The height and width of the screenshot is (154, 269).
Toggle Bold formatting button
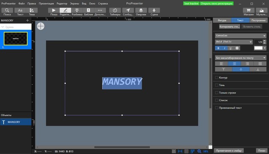218,48
